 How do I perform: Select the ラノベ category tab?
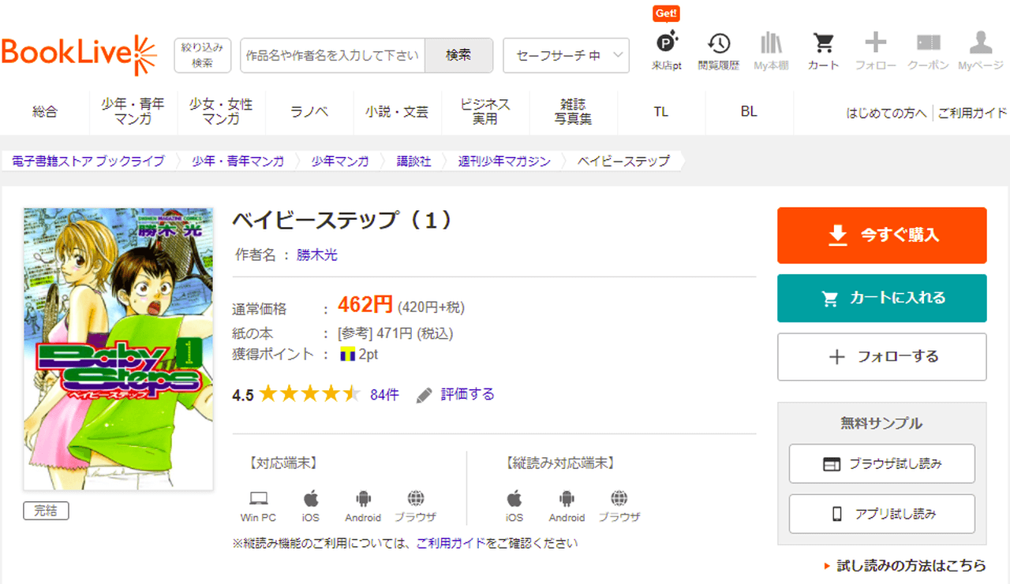pyautogui.click(x=309, y=112)
